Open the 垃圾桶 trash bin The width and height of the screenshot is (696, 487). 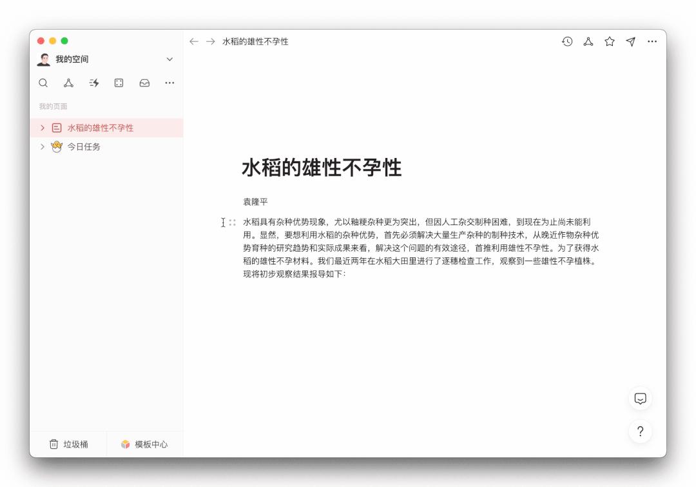coord(70,444)
